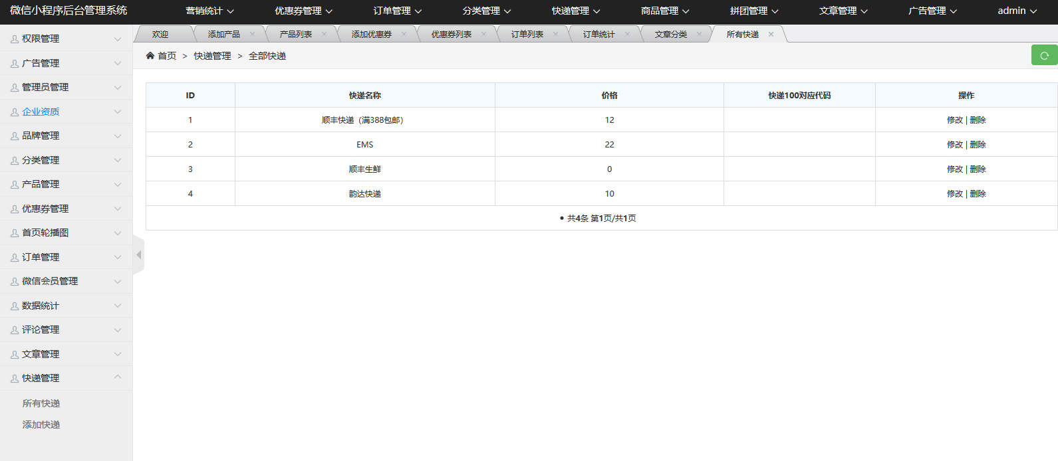Open 添加快递 in sidebar submenu
The height and width of the screenshot is (461, 1058).
point(41,424)
